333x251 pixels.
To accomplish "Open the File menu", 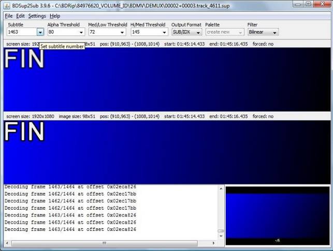I will (9, 16).
